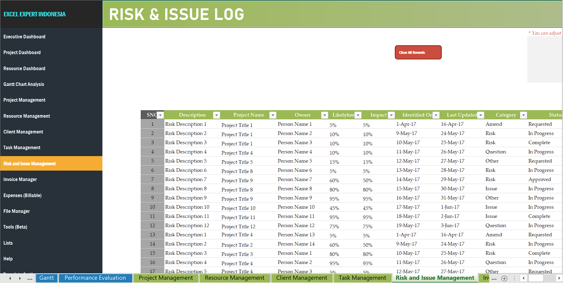This screenshot has width=563, height=283.
Task: Click the horizontal scrollbar left arrow
Action: point(524,278)
